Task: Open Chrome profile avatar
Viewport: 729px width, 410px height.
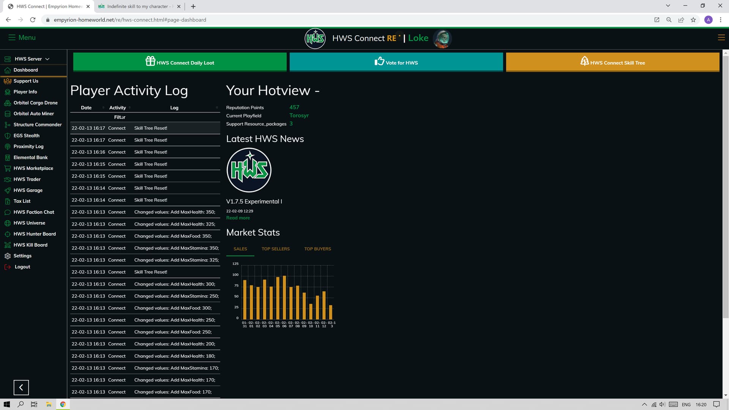Action: (708, 20)
